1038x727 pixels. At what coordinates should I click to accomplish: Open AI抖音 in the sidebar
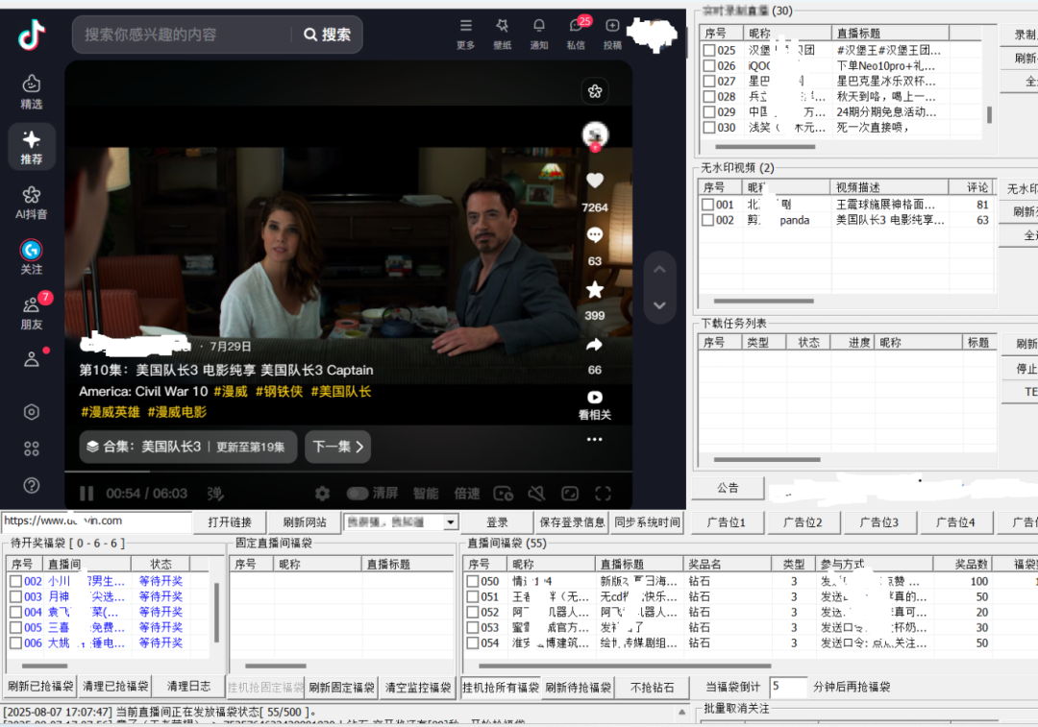[31, 203]
